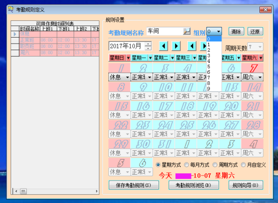Click the magnifier icon in the rule name field
The image size is (278, 203).
[187, 32]
